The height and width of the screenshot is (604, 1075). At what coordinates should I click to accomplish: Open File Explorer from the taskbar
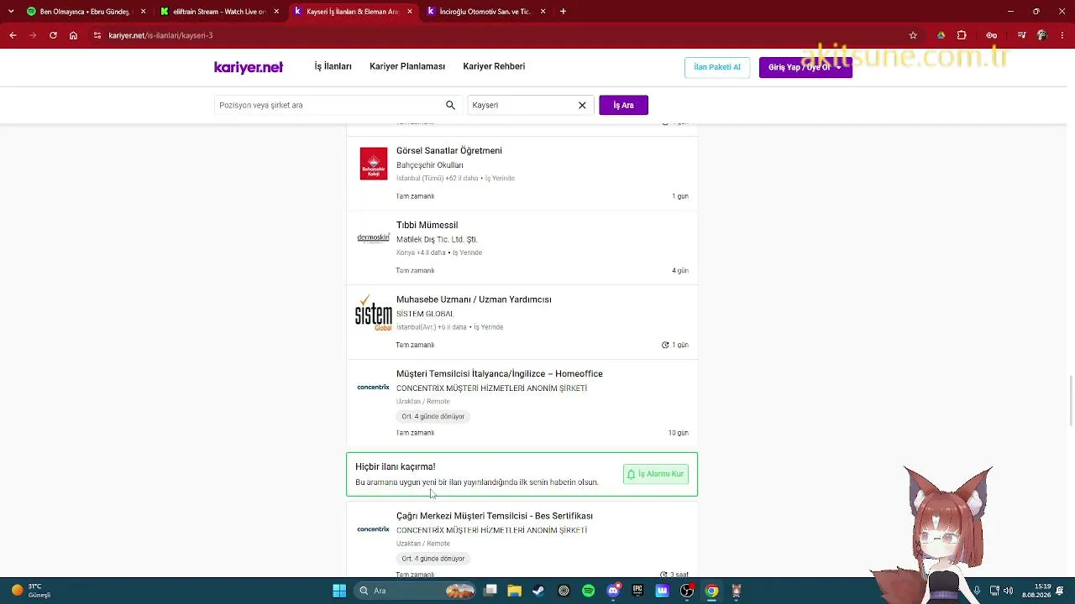click(x=514, y=591)
